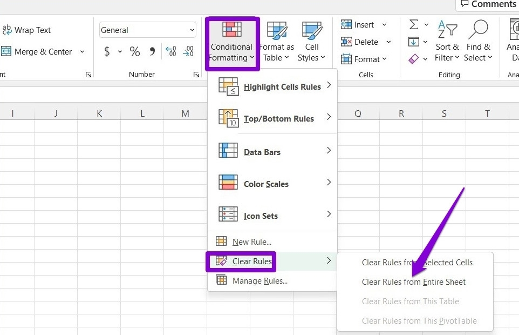
Task: Expand Insert dropdown arrow
Action: (x=384, y=24)
